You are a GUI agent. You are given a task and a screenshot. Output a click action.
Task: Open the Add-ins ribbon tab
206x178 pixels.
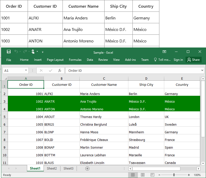pos(130,60)
